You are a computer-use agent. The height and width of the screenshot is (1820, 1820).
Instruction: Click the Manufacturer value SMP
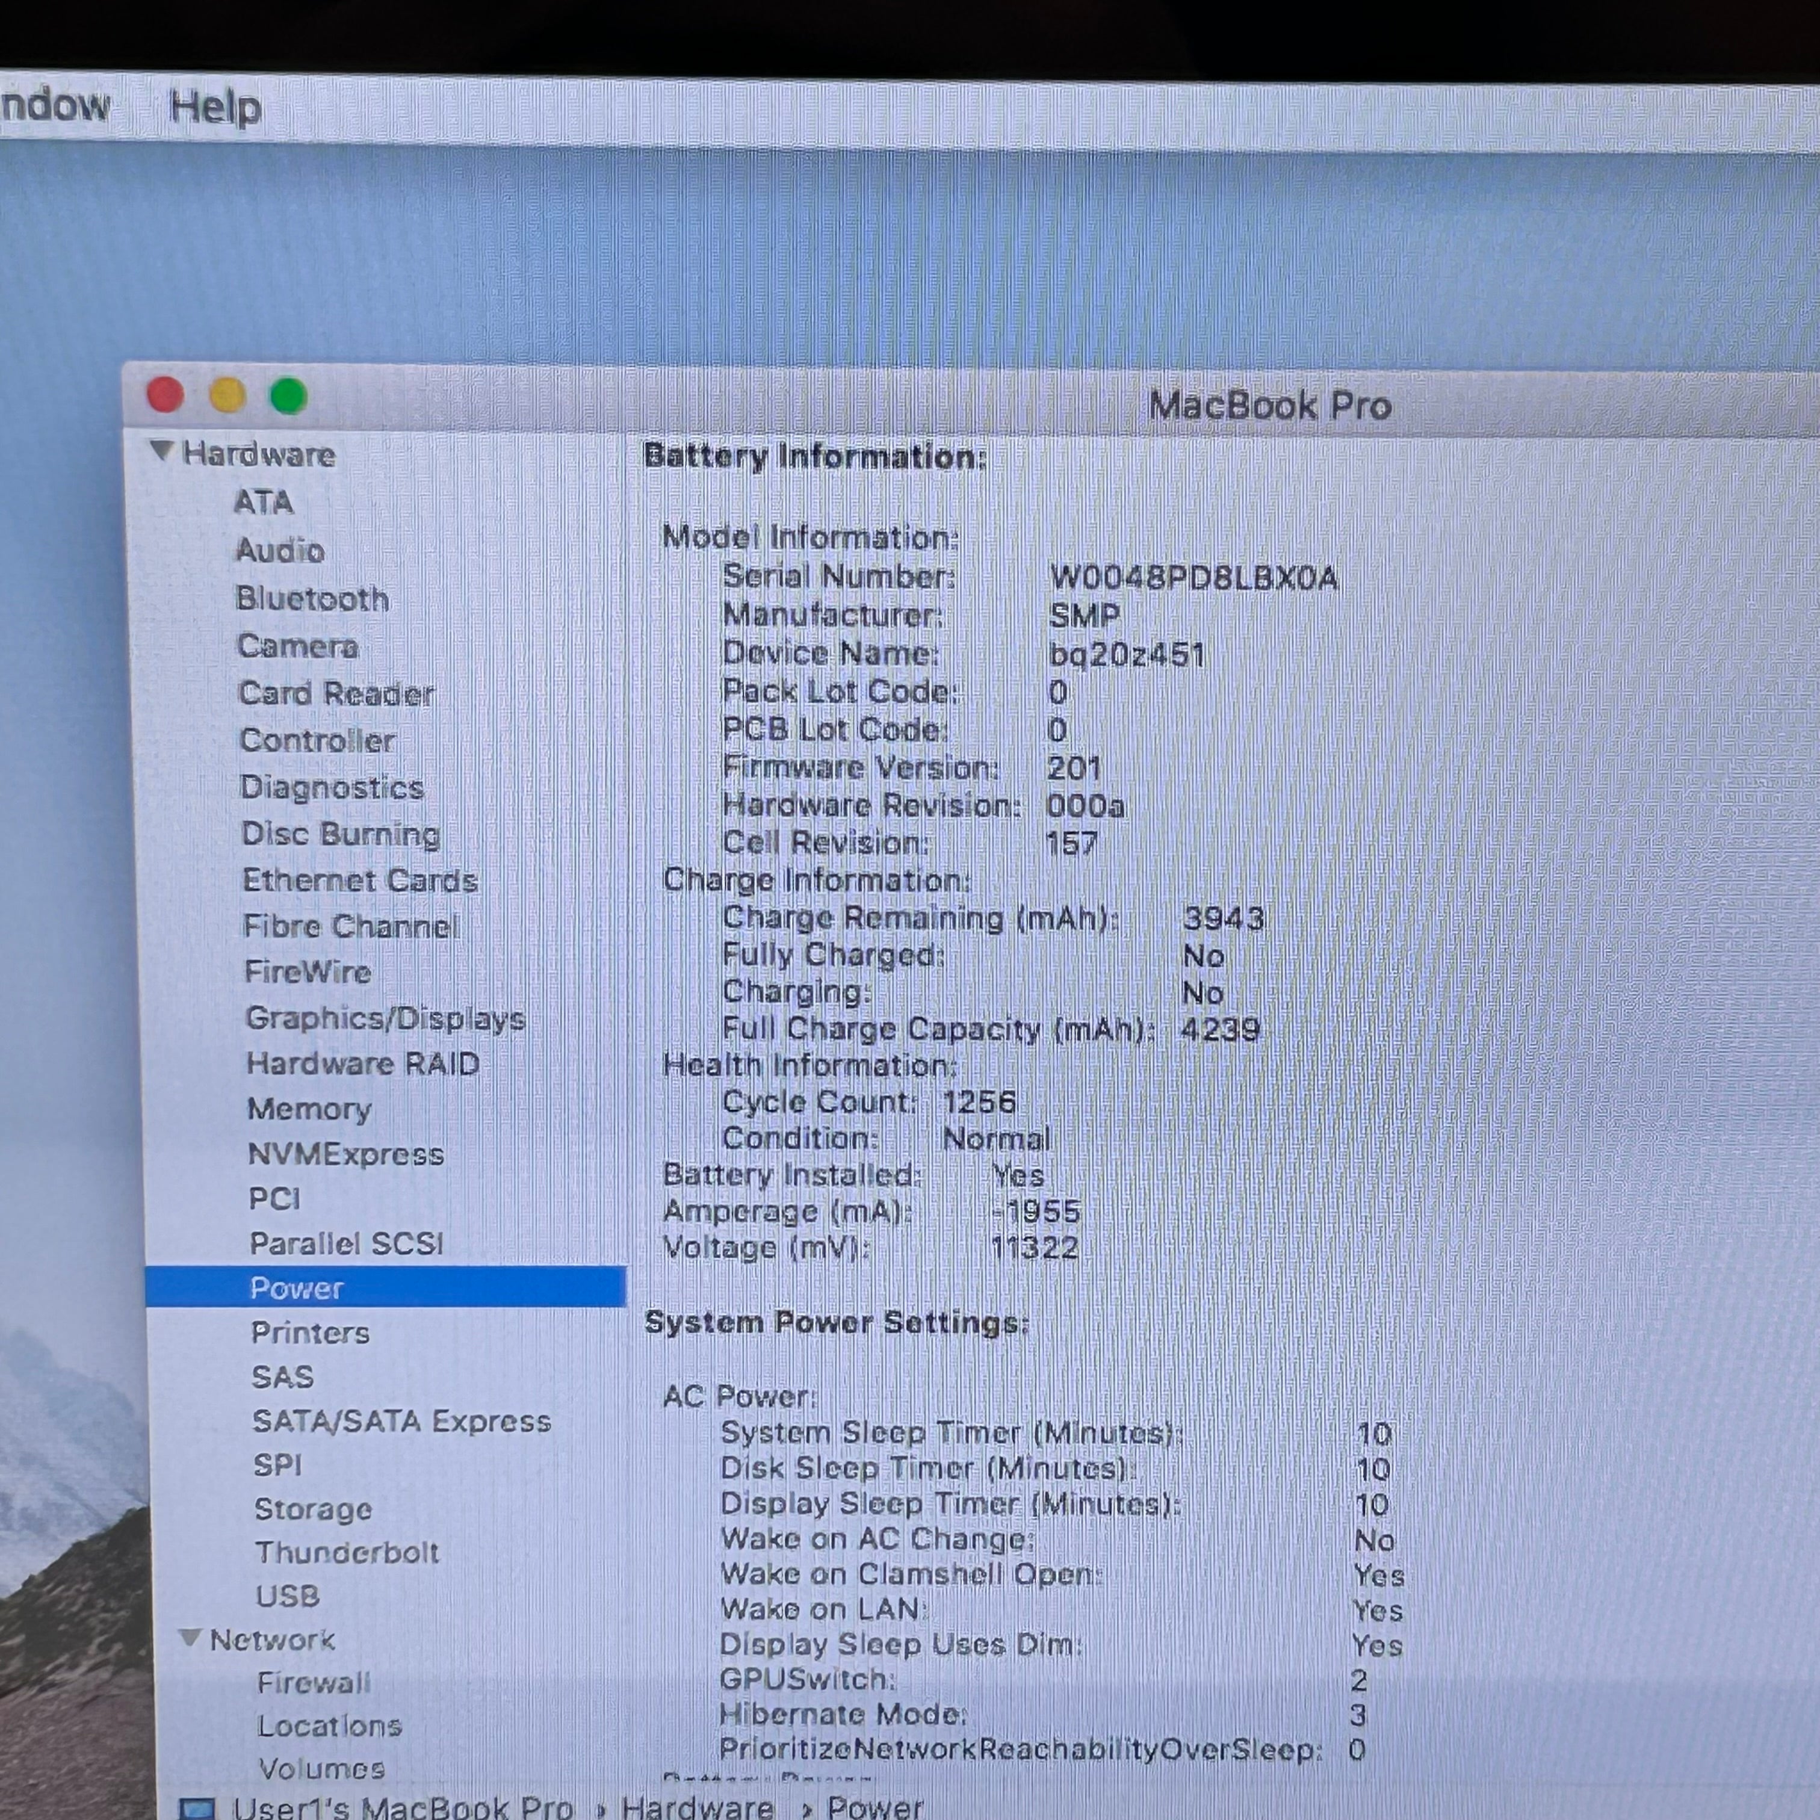1085,616
